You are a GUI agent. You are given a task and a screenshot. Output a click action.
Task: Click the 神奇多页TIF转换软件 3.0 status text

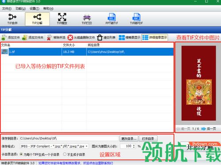tap(18, 163)
